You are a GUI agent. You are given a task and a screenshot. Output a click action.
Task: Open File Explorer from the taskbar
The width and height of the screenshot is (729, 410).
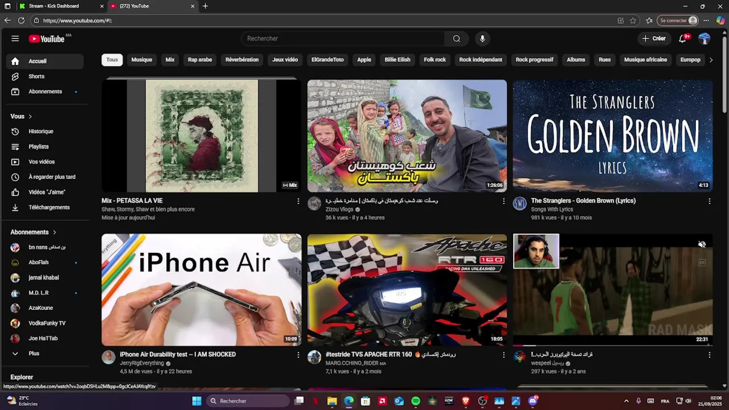click(332, 401)
